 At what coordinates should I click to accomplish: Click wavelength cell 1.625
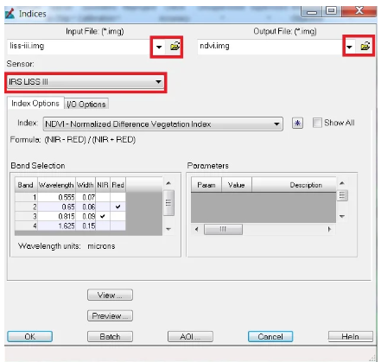(56, 225)
